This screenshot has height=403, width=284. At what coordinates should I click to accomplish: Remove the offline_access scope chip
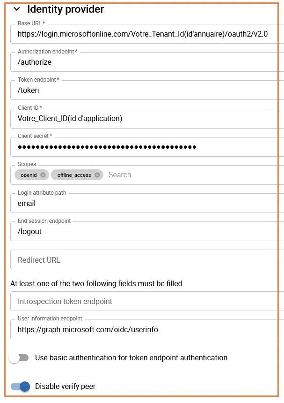tap(97, 175)
